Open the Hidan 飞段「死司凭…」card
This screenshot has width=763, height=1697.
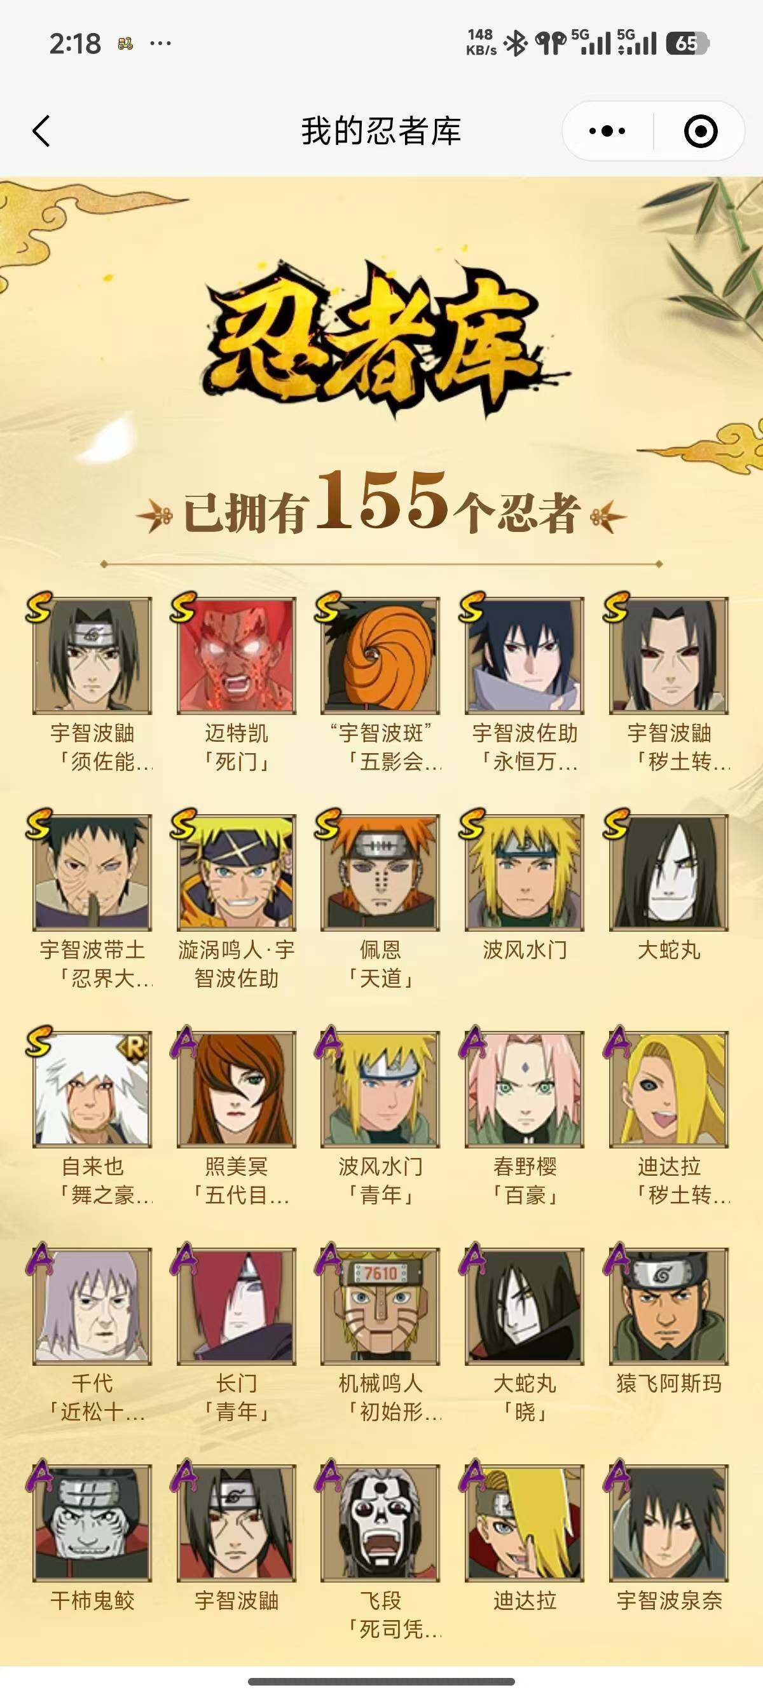click(x=380, y=1522)
